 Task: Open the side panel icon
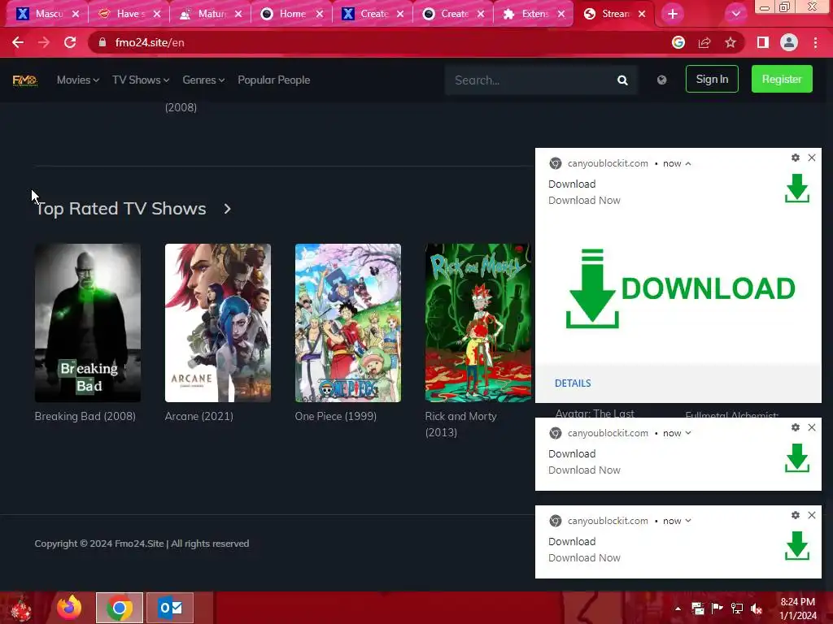(x=762, y=42)
